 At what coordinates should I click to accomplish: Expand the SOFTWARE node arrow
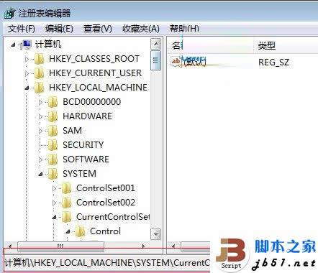click(40, 159)
